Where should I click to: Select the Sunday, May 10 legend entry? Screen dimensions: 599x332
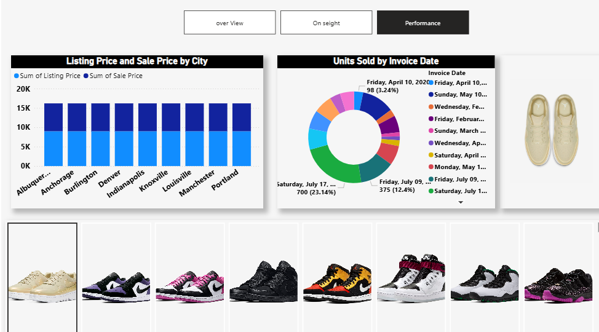click(x=459, y=95)
